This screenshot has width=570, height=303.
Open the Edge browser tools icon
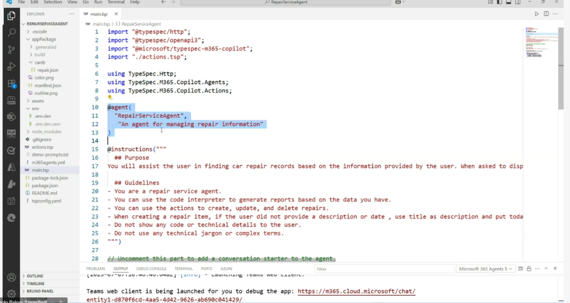(x=11, y=218)
